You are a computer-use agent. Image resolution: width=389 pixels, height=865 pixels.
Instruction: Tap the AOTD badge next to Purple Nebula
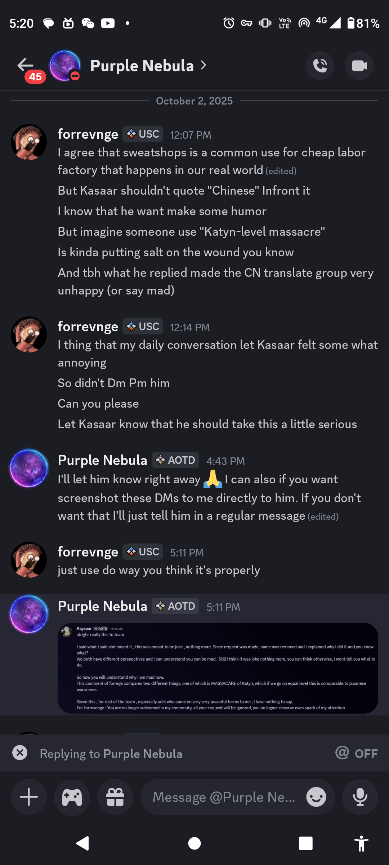tap(175, 460)
